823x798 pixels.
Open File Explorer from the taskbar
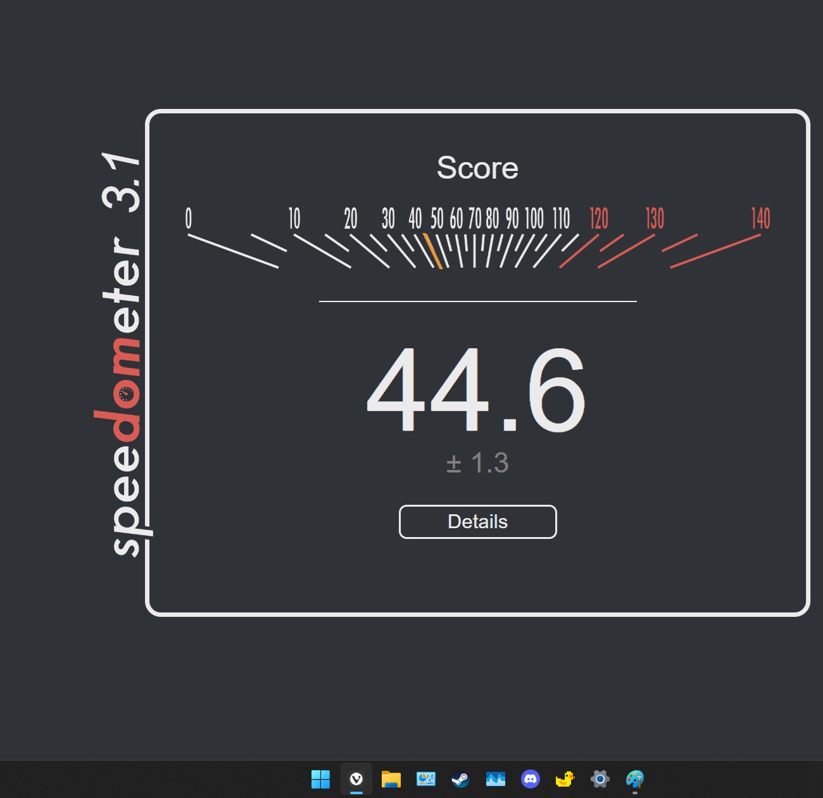[x=391, y=779]
